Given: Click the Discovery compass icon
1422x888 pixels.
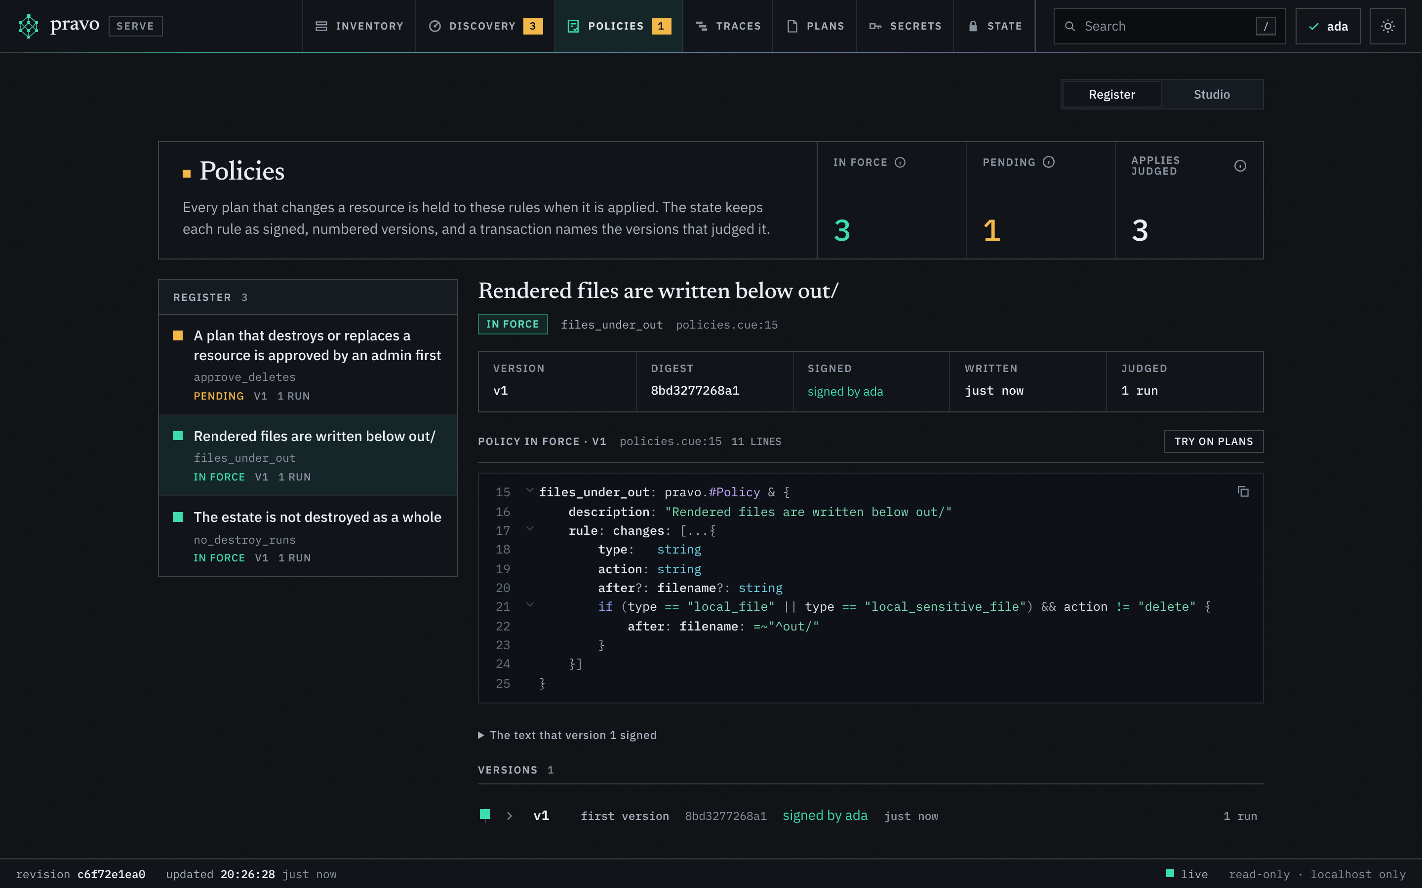Looking at the screenshot, I should click(435, 27).
